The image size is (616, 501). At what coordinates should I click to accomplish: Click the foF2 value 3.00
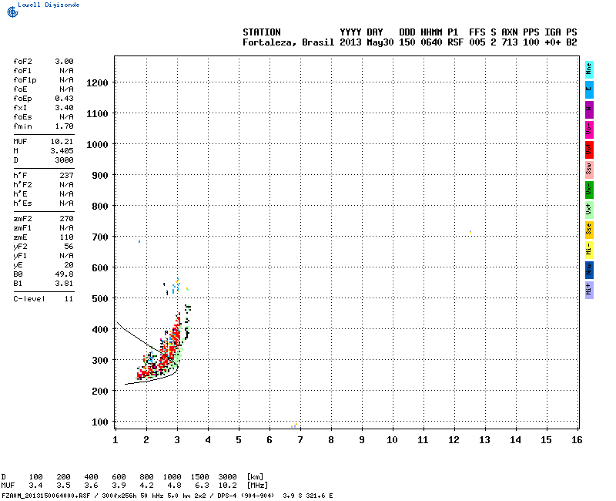click(x=64, y=62)
